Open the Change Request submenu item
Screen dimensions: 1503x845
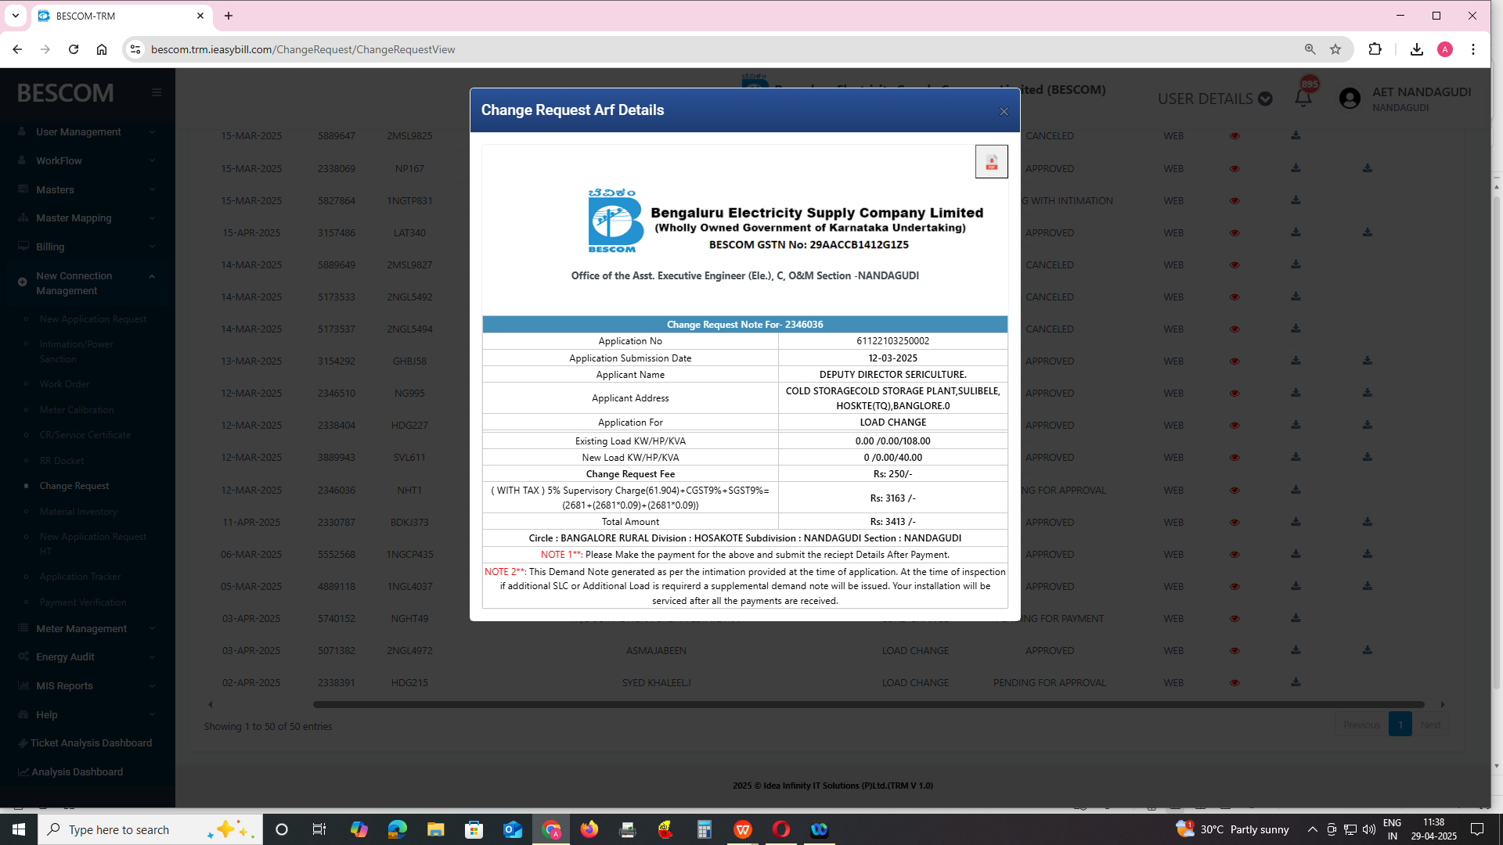(74, 486)
